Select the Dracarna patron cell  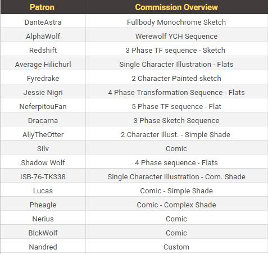coord(43,120)
